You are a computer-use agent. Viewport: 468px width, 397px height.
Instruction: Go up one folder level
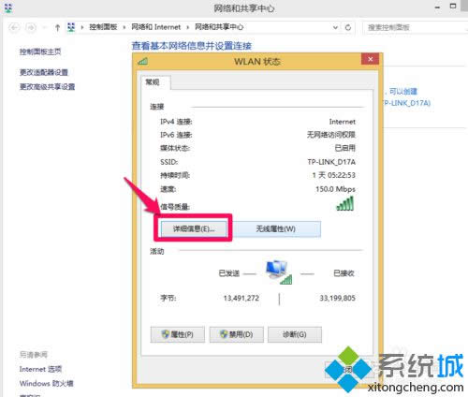tap(57, 27)
